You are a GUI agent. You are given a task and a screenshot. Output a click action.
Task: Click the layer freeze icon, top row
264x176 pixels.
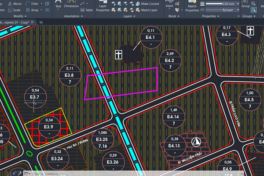125,4
